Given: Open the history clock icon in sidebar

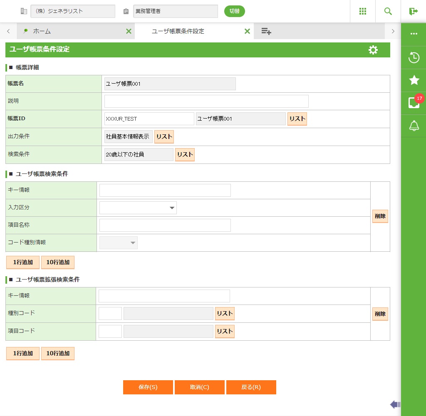Looking at the screenshot, I should pos(414,57).
